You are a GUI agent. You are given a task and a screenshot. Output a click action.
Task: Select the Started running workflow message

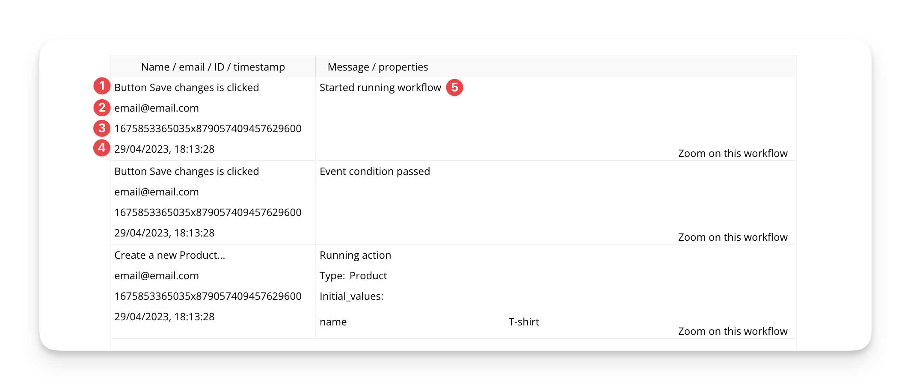(x=380, y=88)
